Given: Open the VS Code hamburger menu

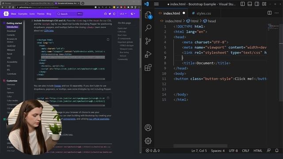Looking at the screenshot, I should point(156,4).
